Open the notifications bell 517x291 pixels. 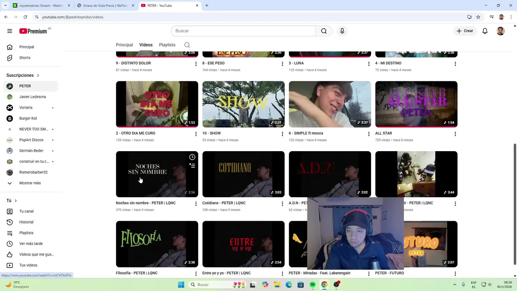485,31
